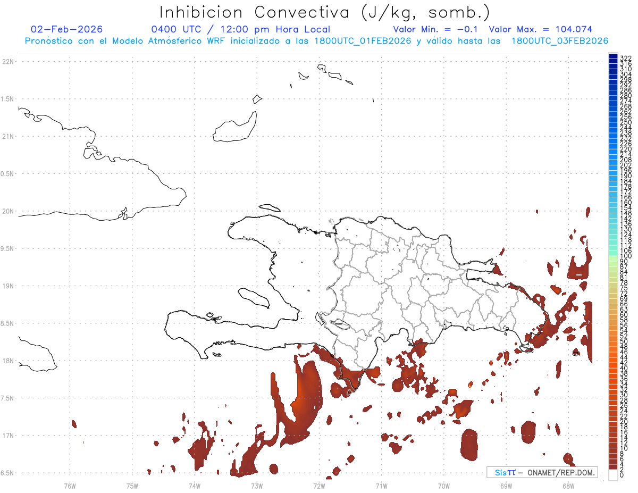Click the "Valor Max. = 104.074" readout

tap(540, 29)
